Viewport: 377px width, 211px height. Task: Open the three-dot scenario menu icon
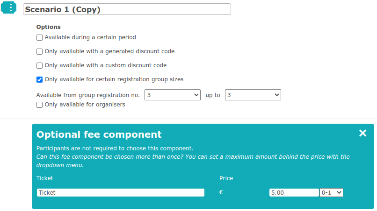(x=9, y=7)
